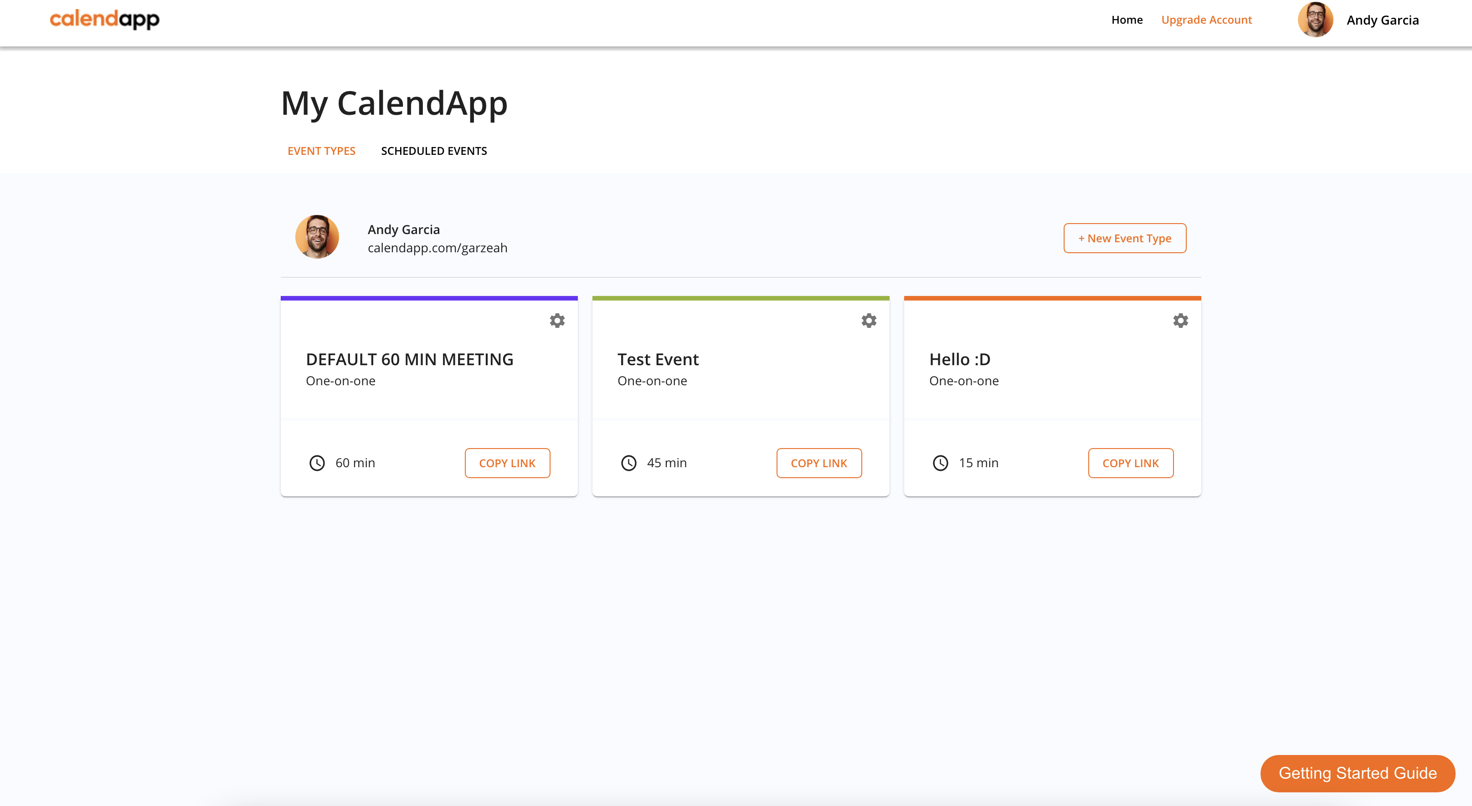Click the calendapp.com/garzeah link

tap(437, 248)
